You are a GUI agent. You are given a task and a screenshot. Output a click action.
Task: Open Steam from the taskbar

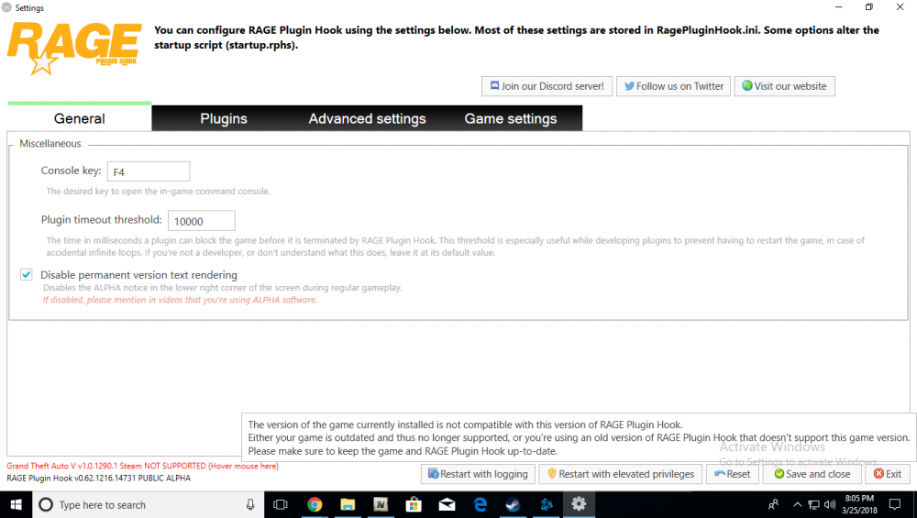[x=513, y=504]
